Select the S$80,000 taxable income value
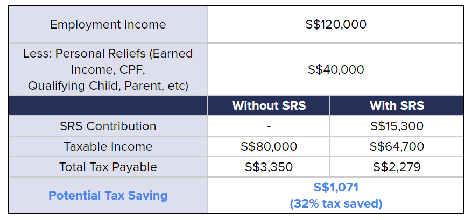The width and height of the screenshot is (472, 220). pos(269,146)
